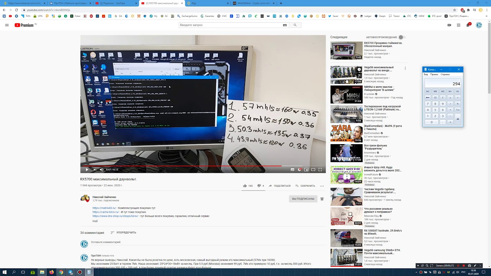Open the on-screen keyboard icon in search
Viewport: 491px width, 276px height.
(285, 25)
